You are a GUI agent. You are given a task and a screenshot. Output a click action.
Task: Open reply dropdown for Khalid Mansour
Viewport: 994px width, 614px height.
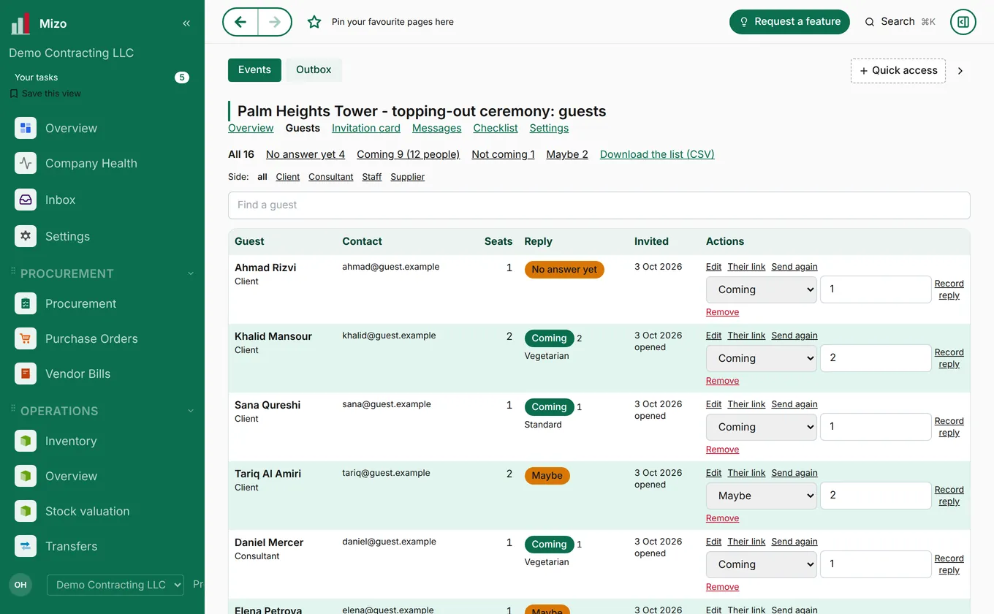(x=762, y=358)
